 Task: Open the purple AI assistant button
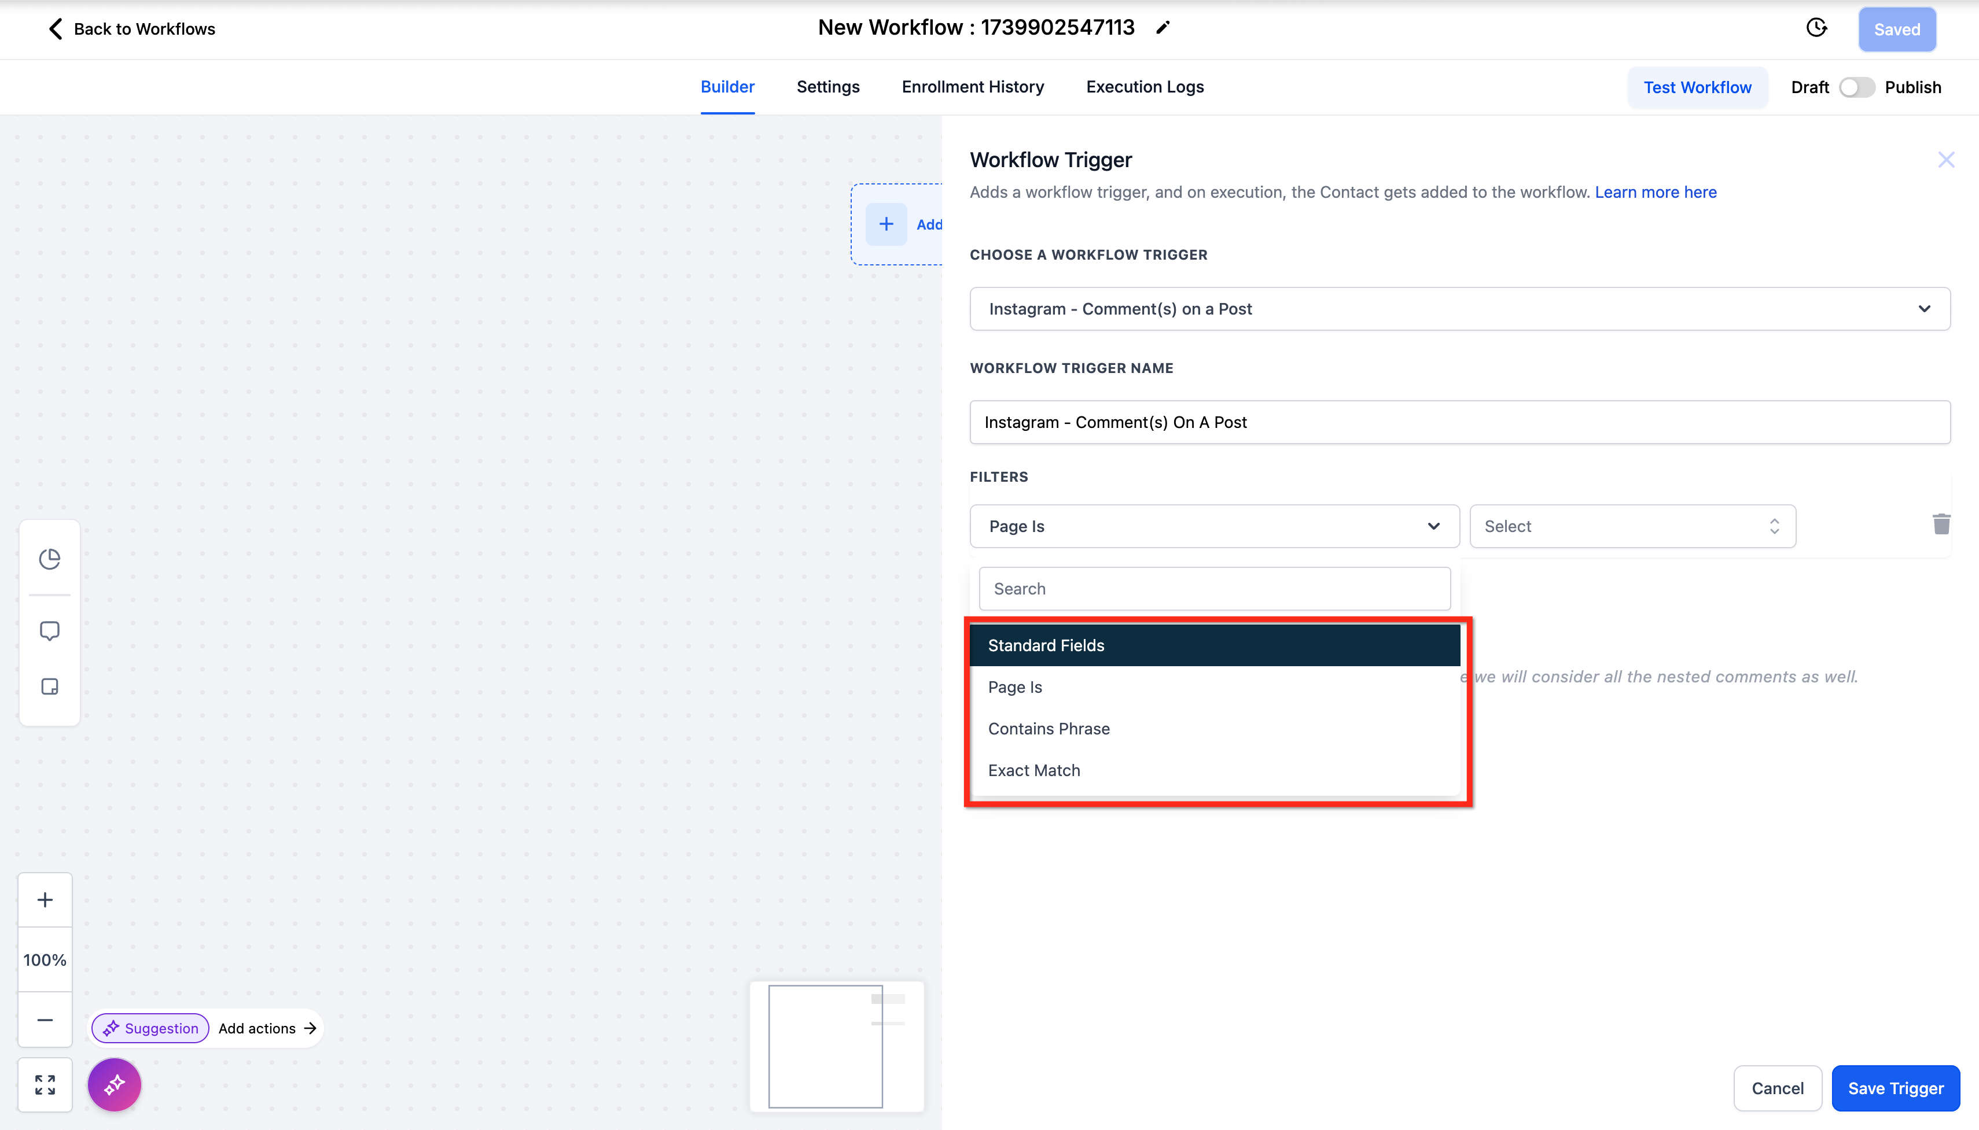pyautogui.click(x=114, y=1084)
